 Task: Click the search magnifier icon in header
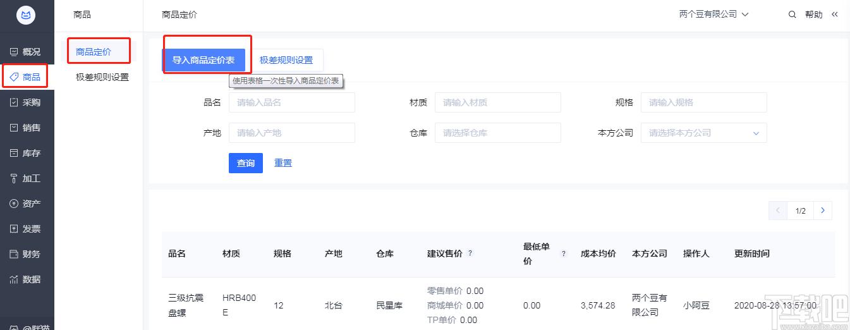792,15
